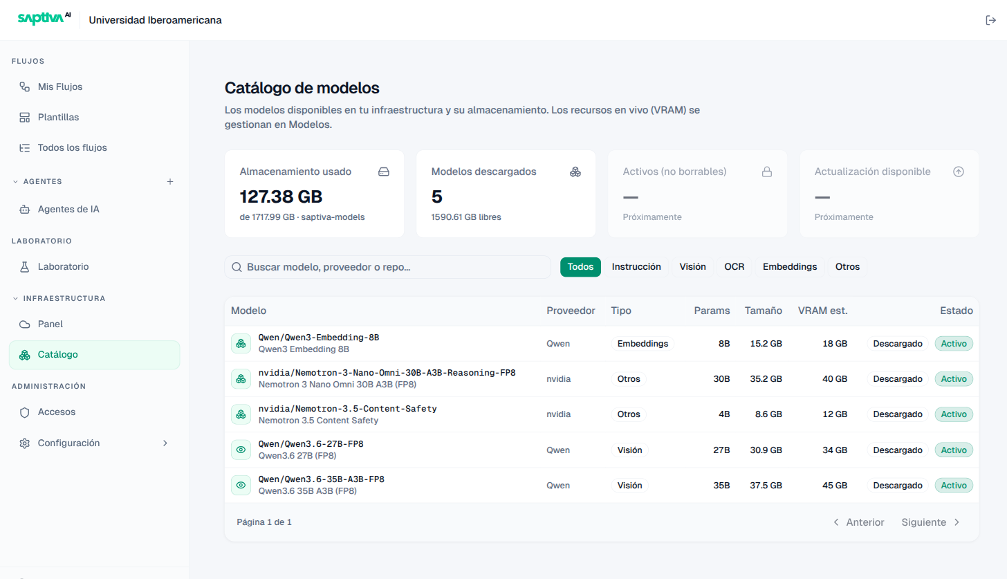Screen dimensions: 1007x579
Task: Collapse the Agentes section chevron
Action: [x=15, y=182]
